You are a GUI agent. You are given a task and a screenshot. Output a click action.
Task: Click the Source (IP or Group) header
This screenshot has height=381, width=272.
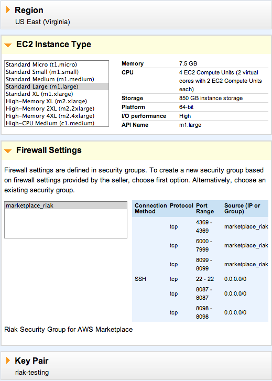(x=242, y=209)
